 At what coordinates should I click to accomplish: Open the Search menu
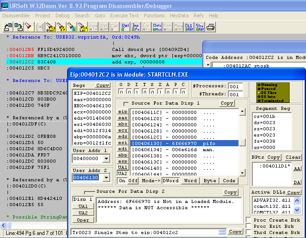point(82,16)
